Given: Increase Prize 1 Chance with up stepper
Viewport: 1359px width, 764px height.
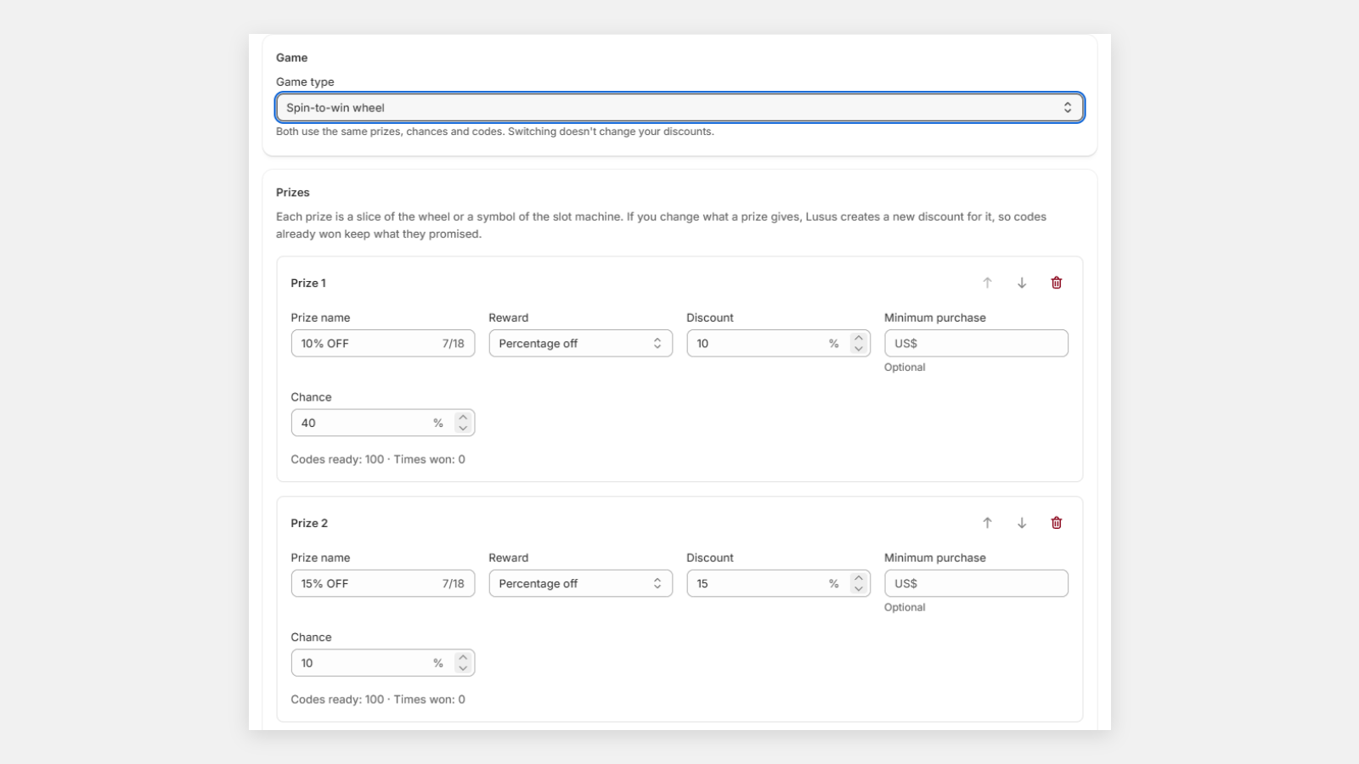Looking at the screenshot, I should point(463,418).
